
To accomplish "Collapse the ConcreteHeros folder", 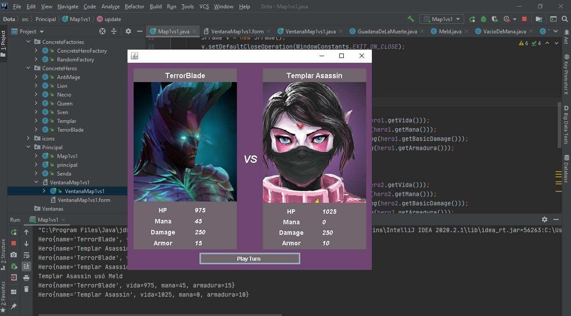I will point(28,68).
